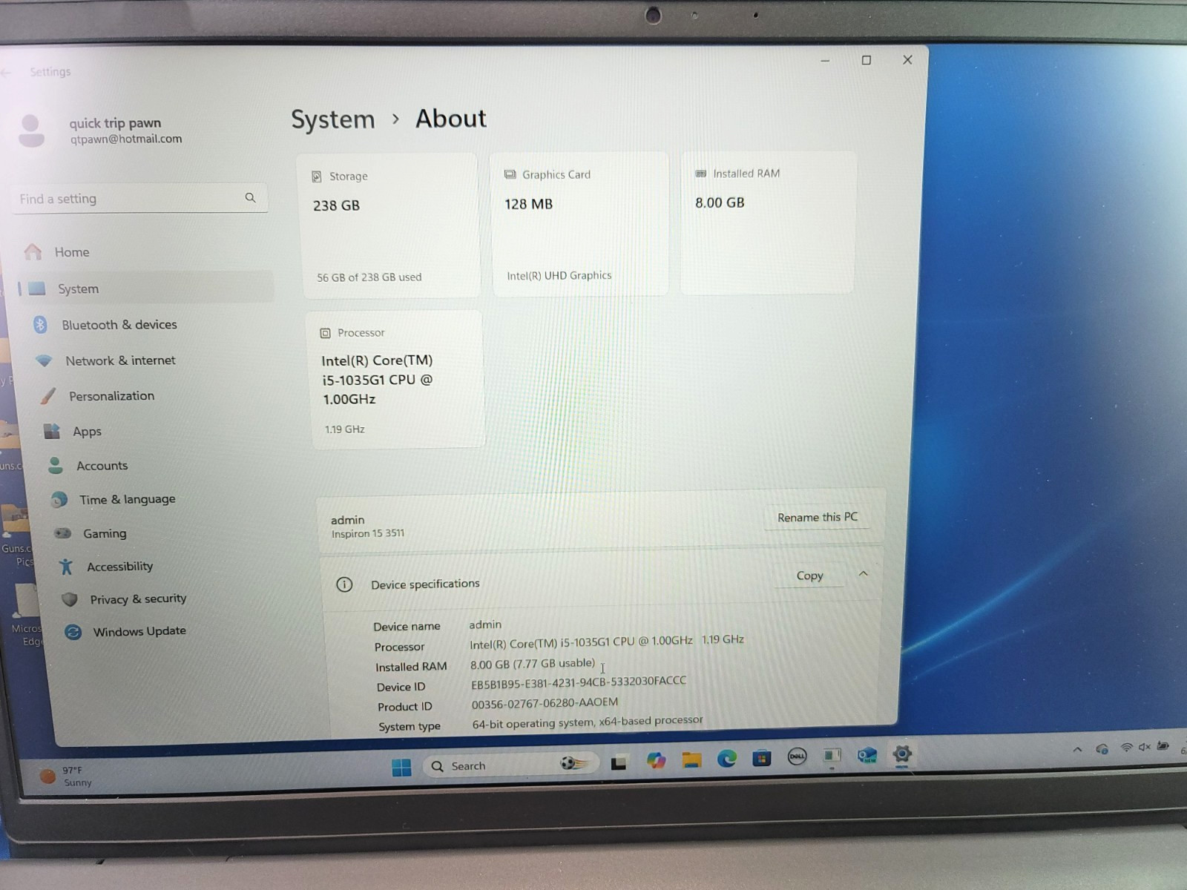Open the Outlook new app on taskbar
This screenshot has height=890, width=1187.
tap(867, 756)
